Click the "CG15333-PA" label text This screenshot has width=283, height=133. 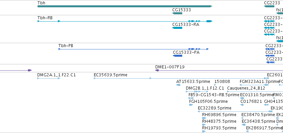186,52
